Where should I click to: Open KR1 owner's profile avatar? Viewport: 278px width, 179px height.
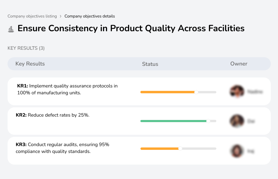(x=237, y=92)
